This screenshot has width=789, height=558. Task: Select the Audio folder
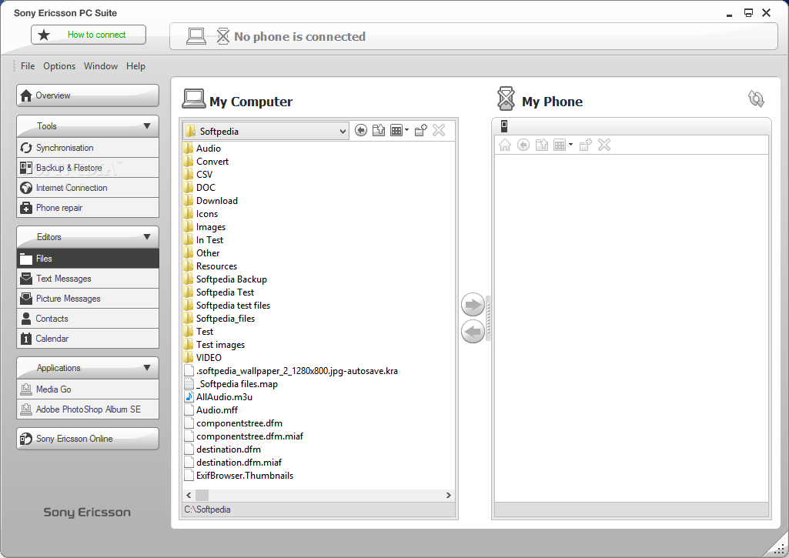click(202, 149)
